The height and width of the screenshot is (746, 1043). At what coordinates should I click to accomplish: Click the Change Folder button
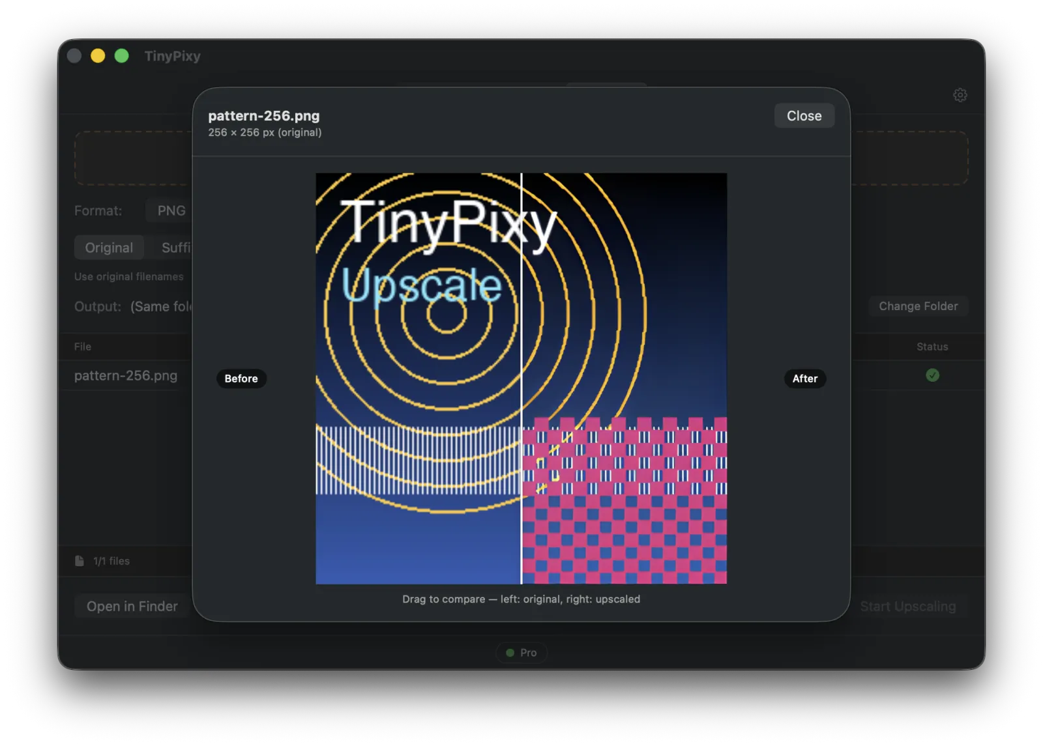point(918,306)
